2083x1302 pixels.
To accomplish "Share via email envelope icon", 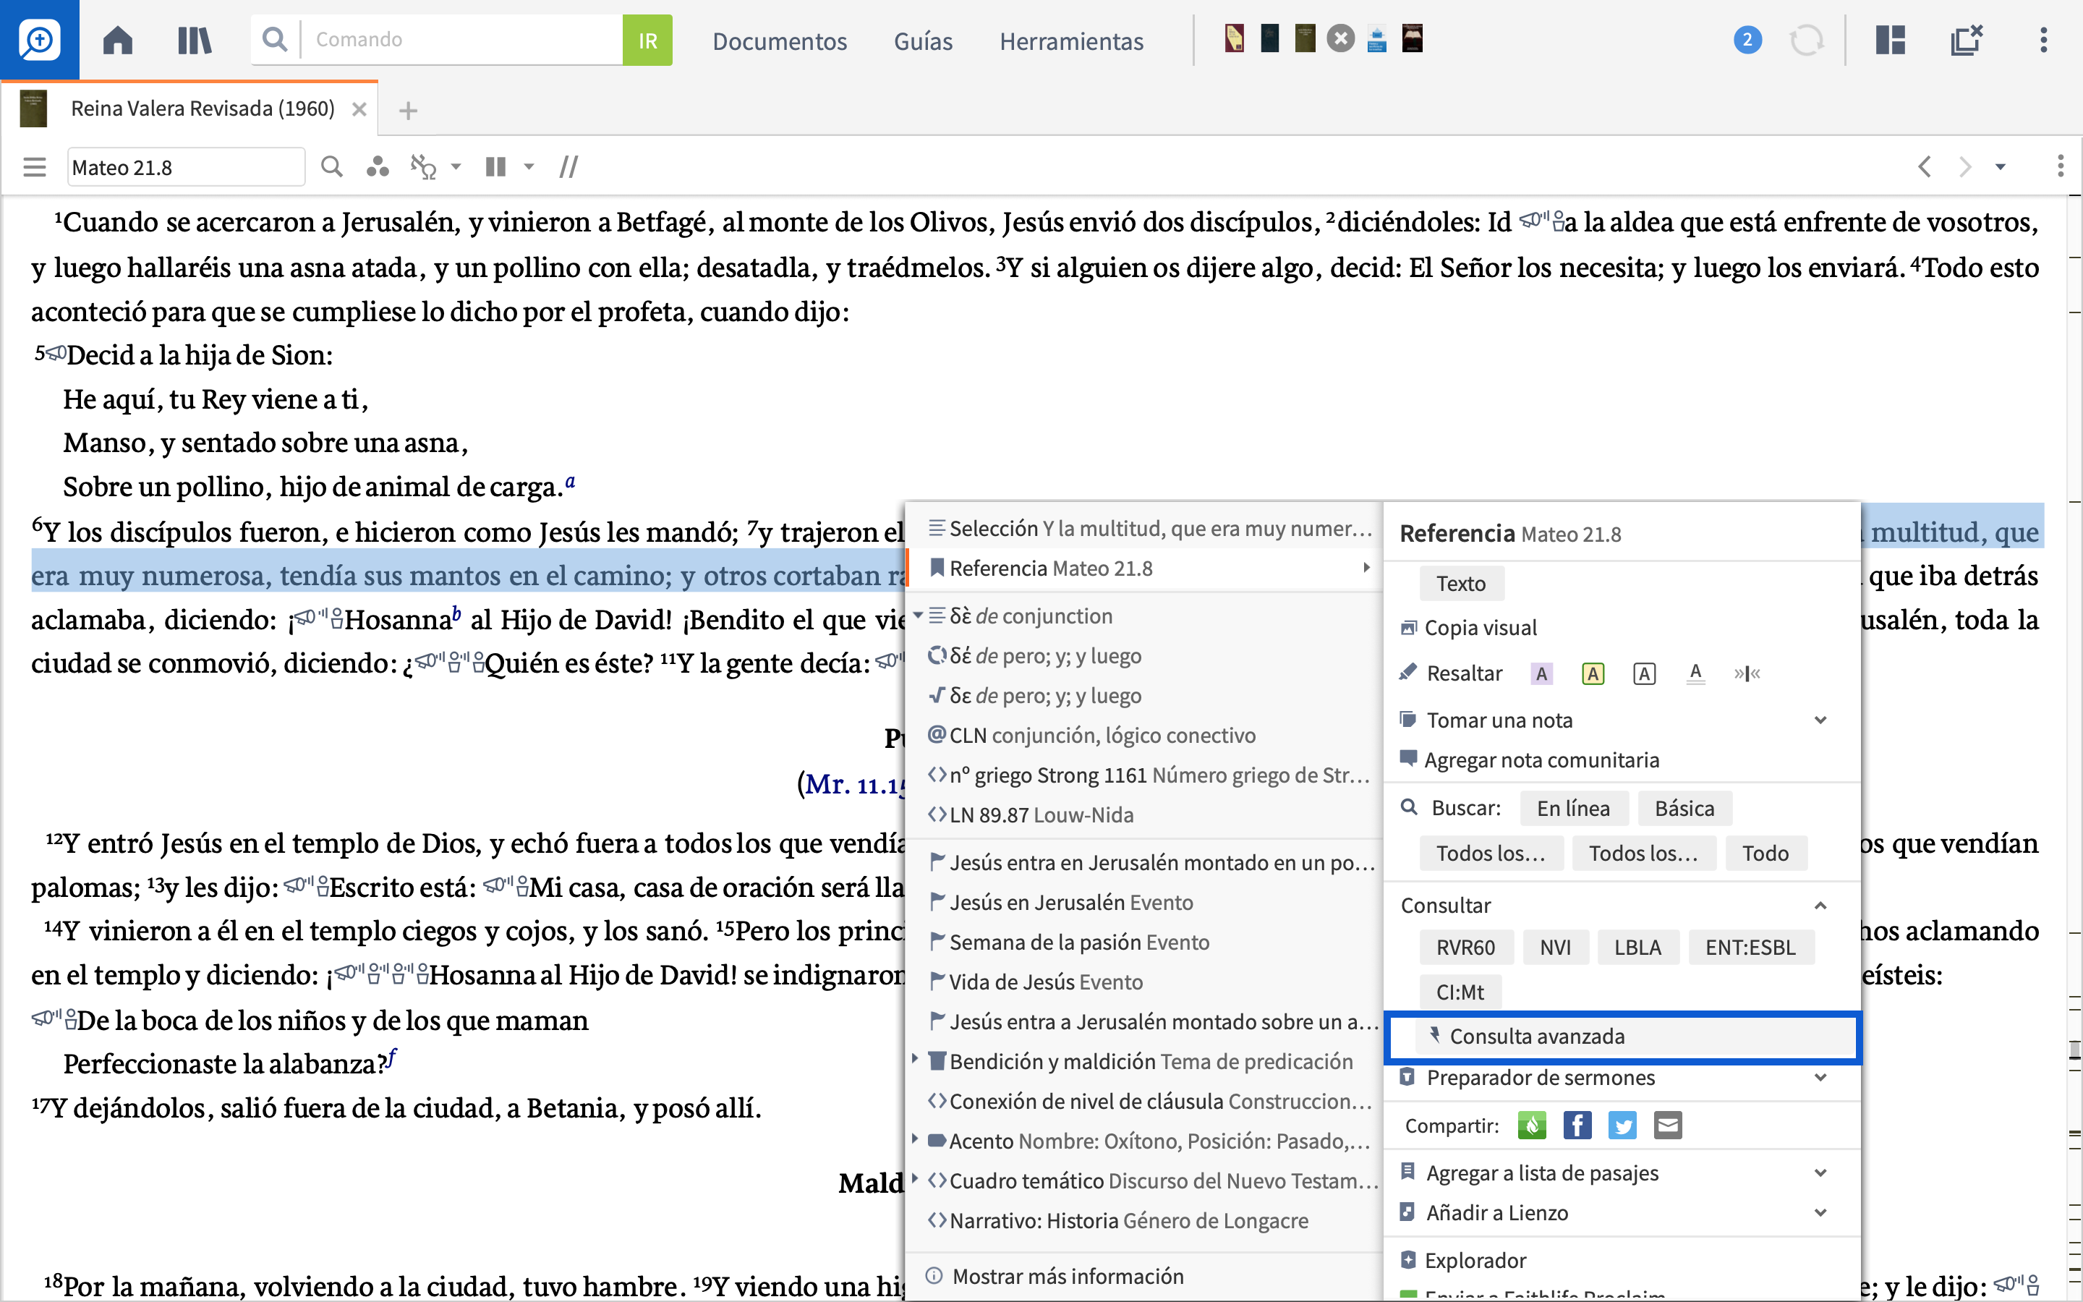I will pos(1667,1126).
